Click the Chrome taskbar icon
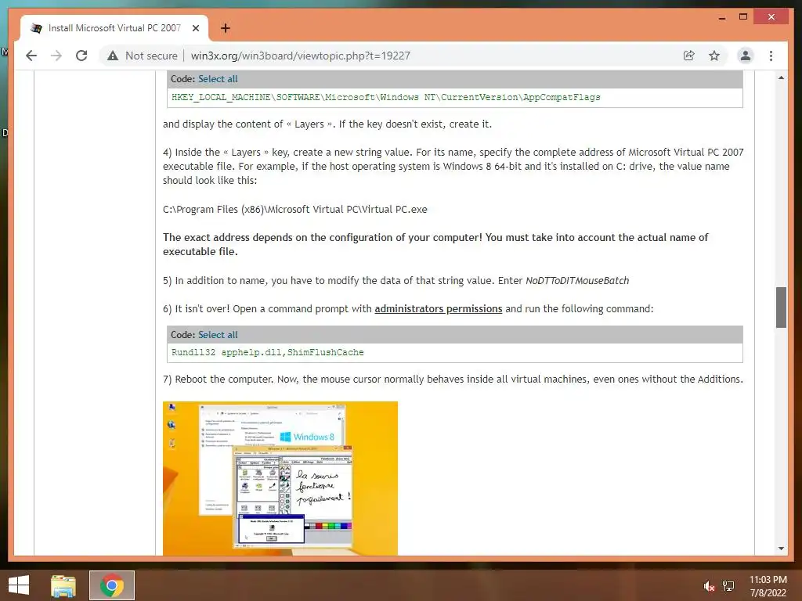The height and width of the screenshot is (601, 802). [x=112, y=585]
